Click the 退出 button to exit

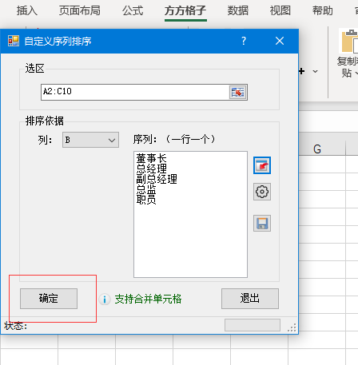250,299
